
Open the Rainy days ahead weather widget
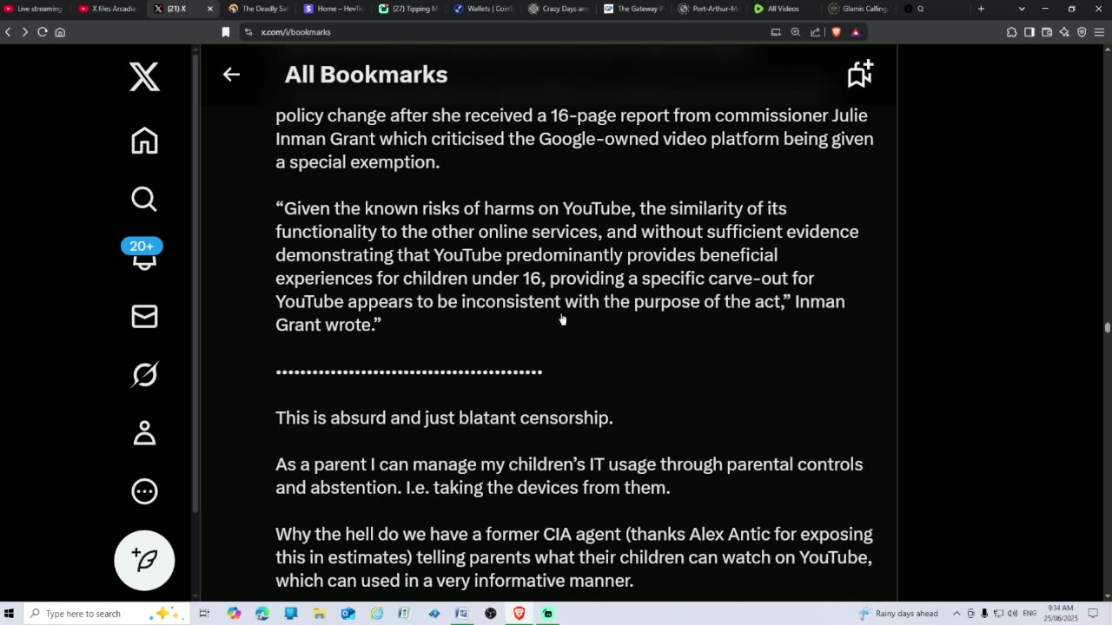click(x=897, y=614)
